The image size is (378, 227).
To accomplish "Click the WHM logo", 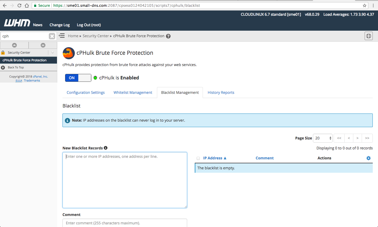I will 17,23.
